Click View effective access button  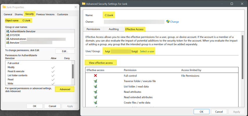[101, 63]
